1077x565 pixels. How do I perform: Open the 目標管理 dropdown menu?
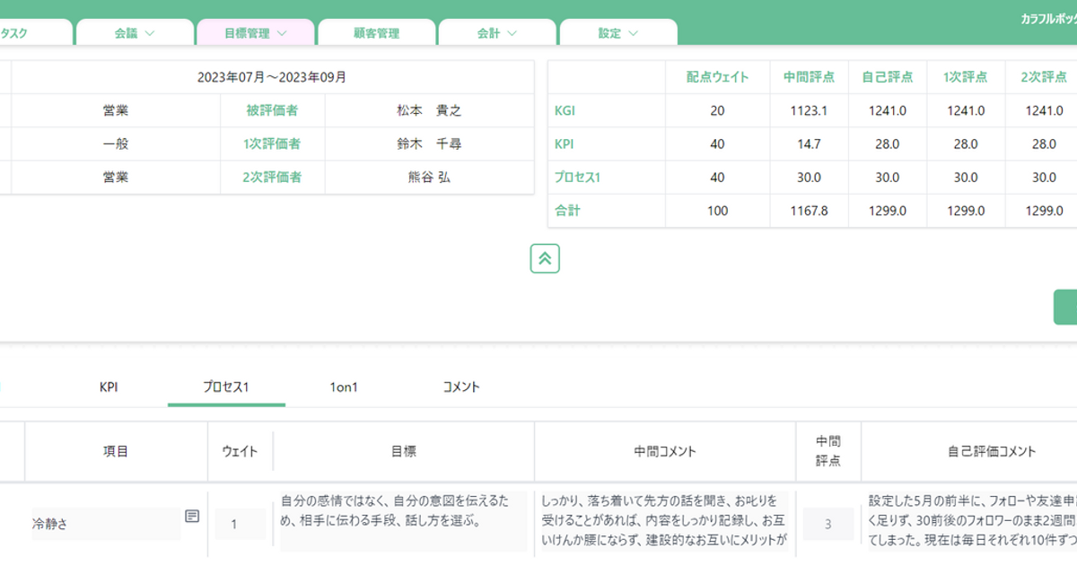click(x=256, y=33)
